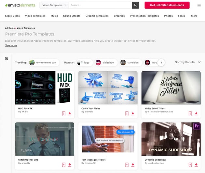Open the VHS Opener thumbnail
Screen dimensions: 205x173
tap(45, 139)
